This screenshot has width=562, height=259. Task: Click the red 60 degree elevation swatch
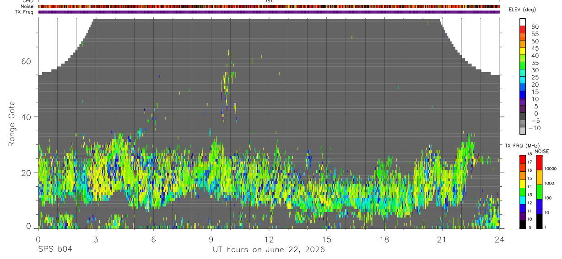(x=523, y=30)
